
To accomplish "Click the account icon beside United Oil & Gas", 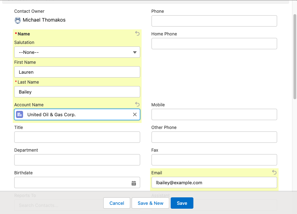I will coord(19,114).
